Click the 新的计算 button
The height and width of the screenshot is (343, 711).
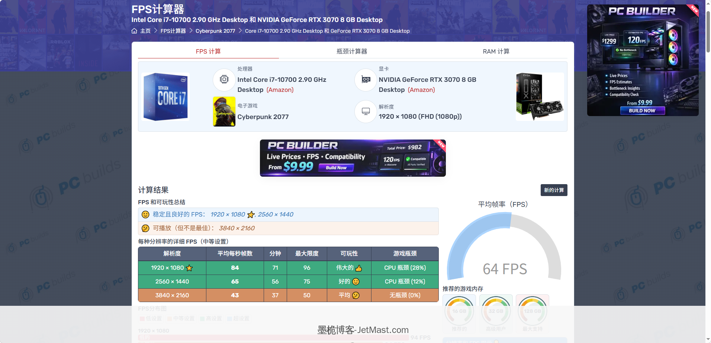click(x=554, y=190)
